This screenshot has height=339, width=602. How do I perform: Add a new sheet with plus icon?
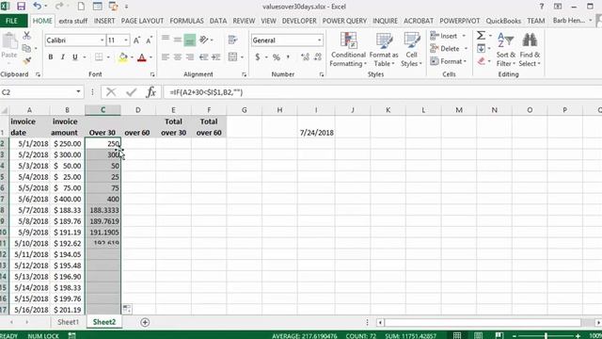pyautogui.click(x=145, y=322)
